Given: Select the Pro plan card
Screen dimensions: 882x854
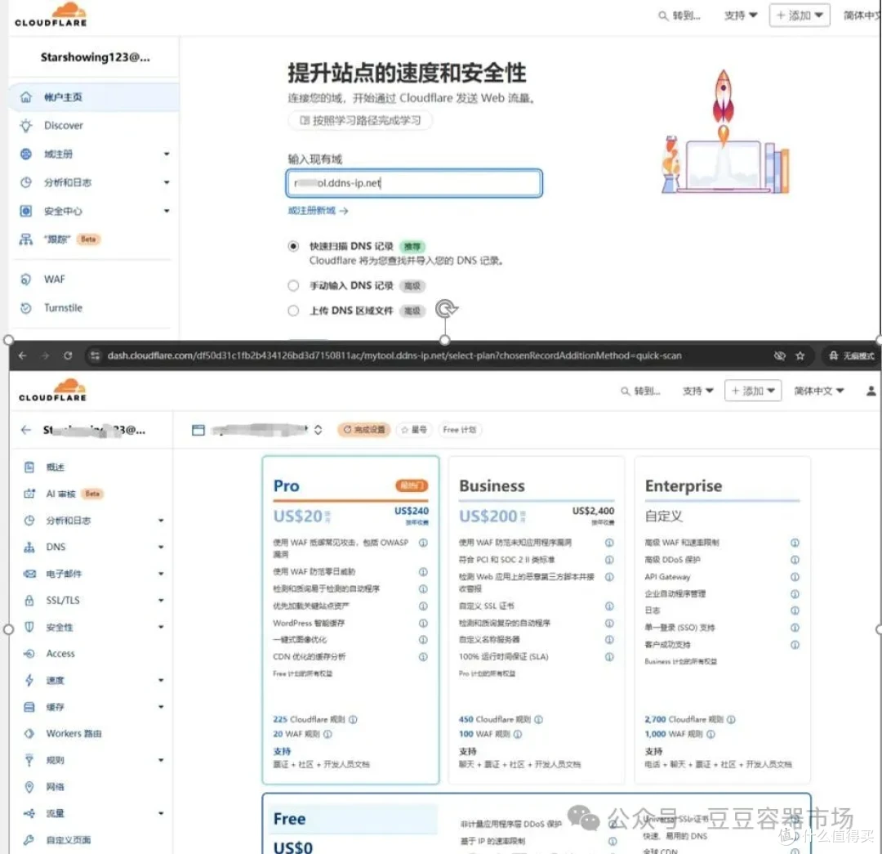Looking at the screenshot, I should (x=350, y=619).
